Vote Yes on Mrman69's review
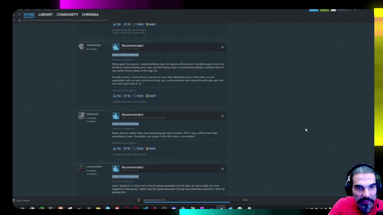 [x=117, y=148]
